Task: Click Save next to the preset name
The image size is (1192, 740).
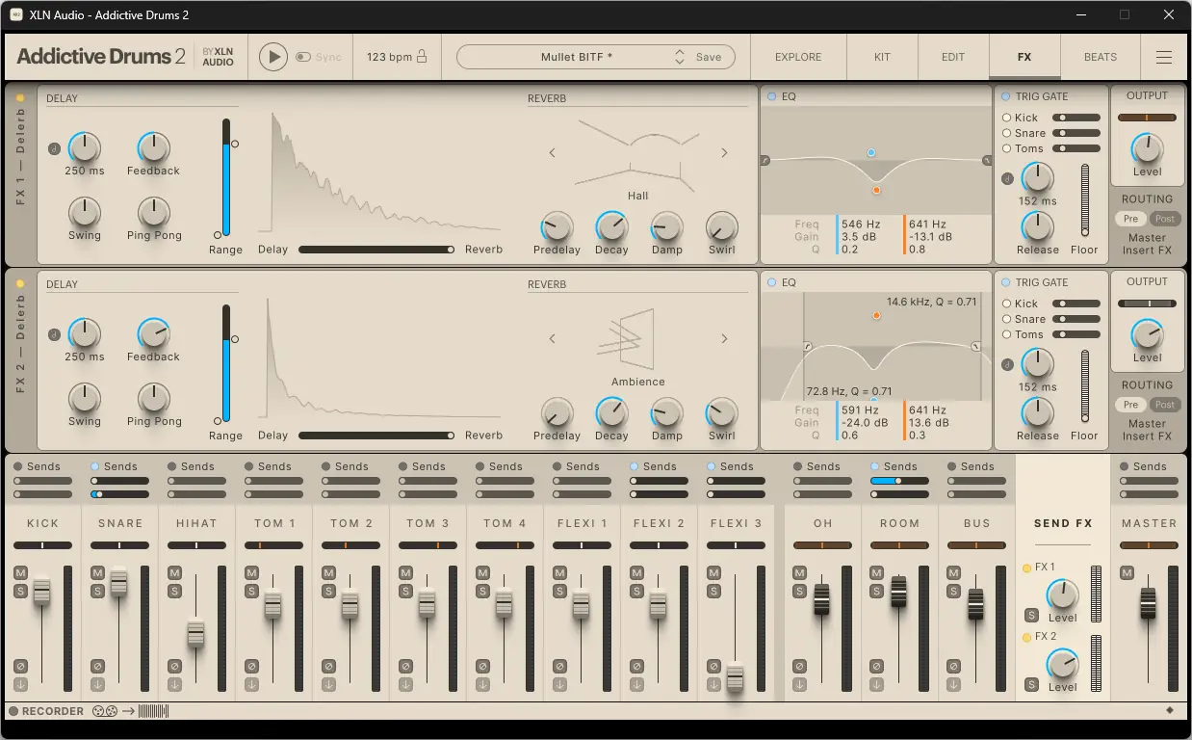Action: coord(708,56)
